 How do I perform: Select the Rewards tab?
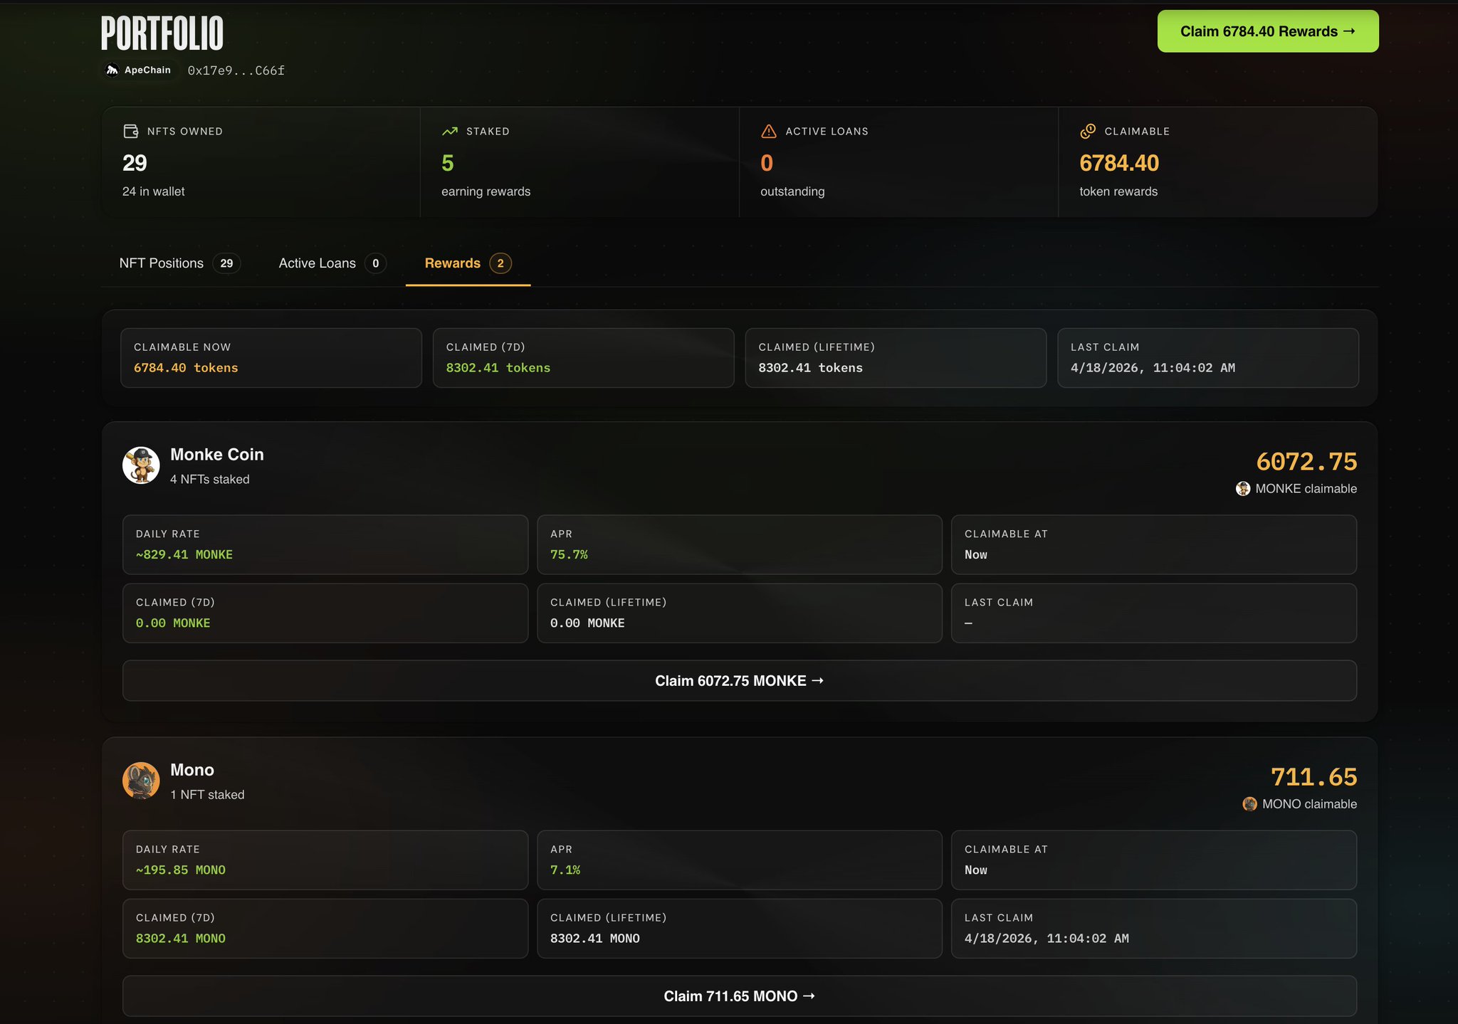tap(467, 263)
